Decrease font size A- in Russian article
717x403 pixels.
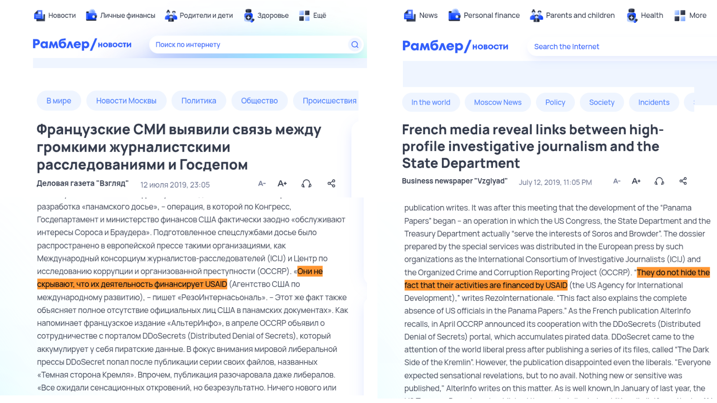262,184
